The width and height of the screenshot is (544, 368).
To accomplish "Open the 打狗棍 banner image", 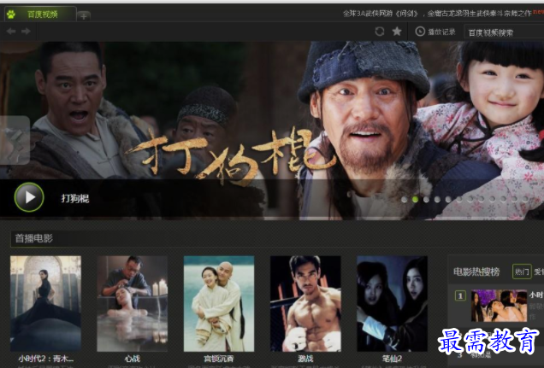I will point(272,131).
